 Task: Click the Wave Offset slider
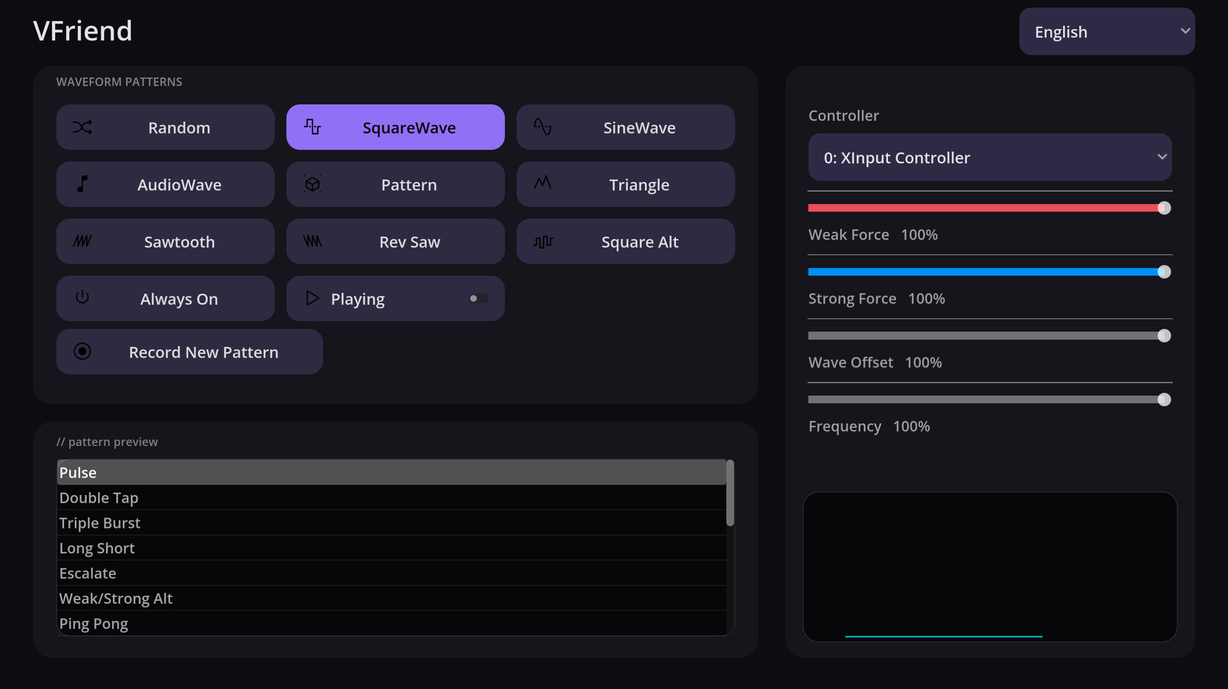(989, 336)
